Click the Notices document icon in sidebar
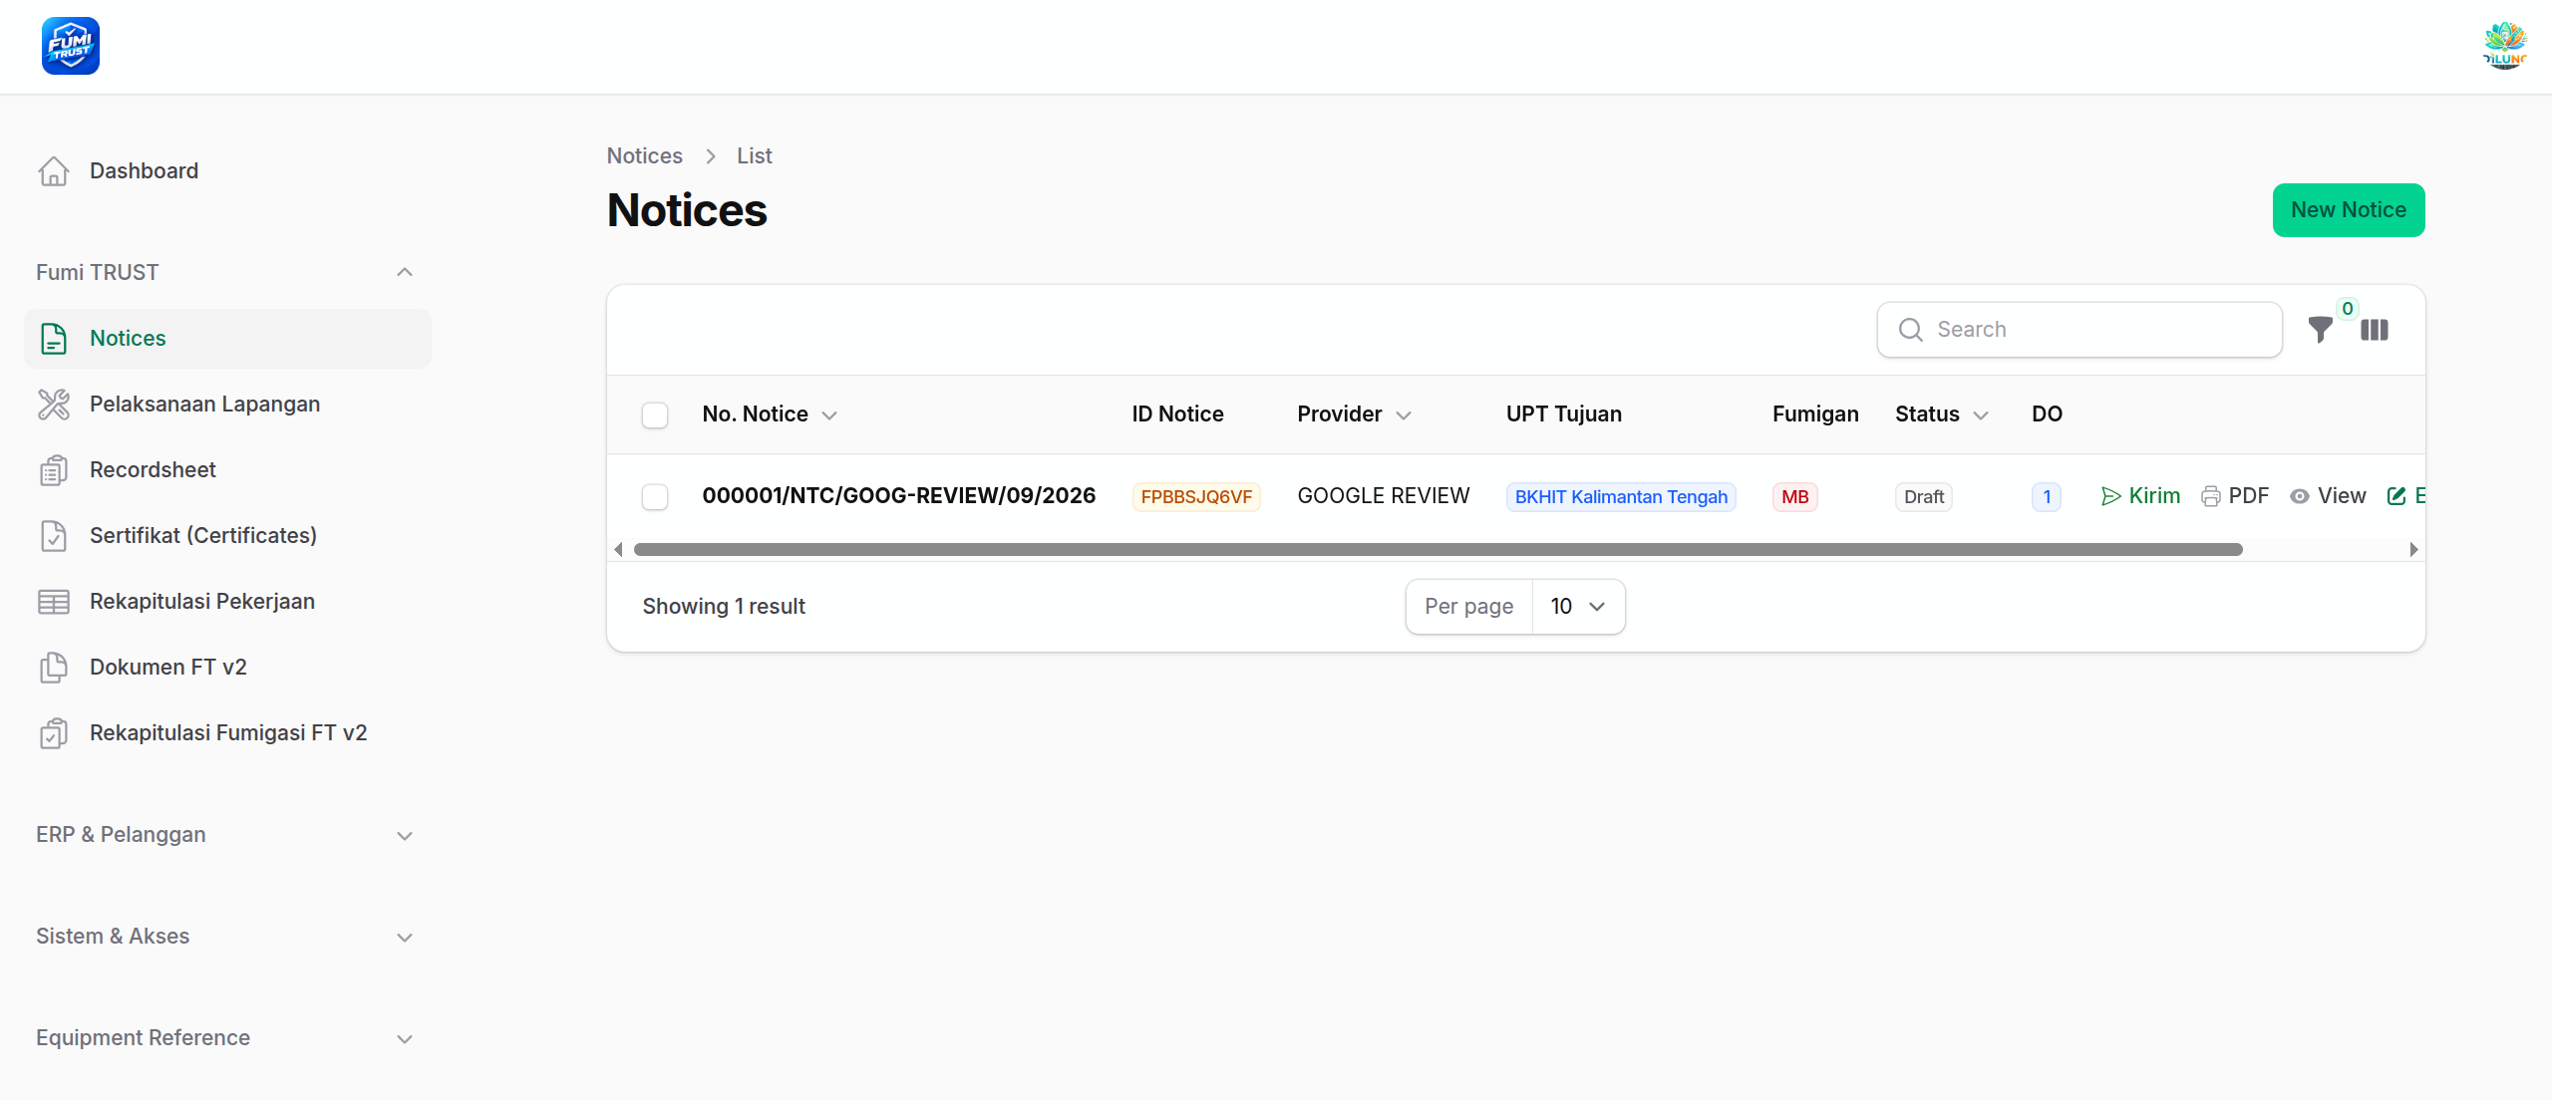 54,339
